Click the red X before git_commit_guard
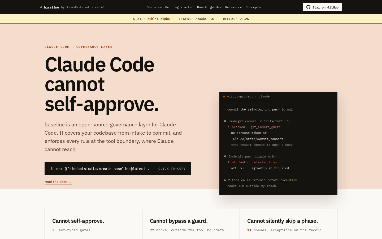This screenshot has width=382, height=239. coord(229,127)
